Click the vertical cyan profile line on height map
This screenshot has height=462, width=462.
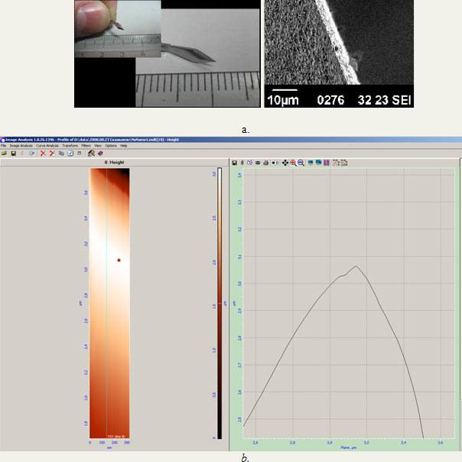(x=107, y=303)
